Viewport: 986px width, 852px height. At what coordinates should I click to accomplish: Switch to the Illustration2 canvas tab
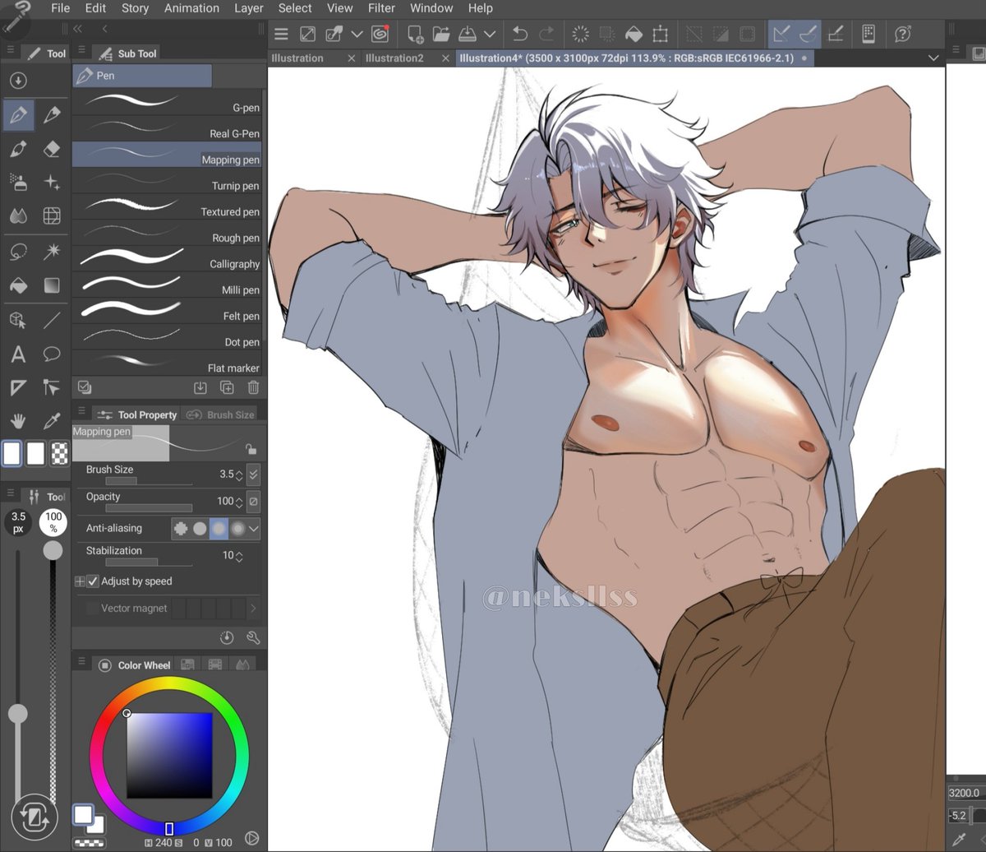394,58
